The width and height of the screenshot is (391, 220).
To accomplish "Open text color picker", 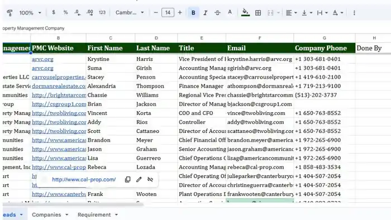I will click(230, 12).
